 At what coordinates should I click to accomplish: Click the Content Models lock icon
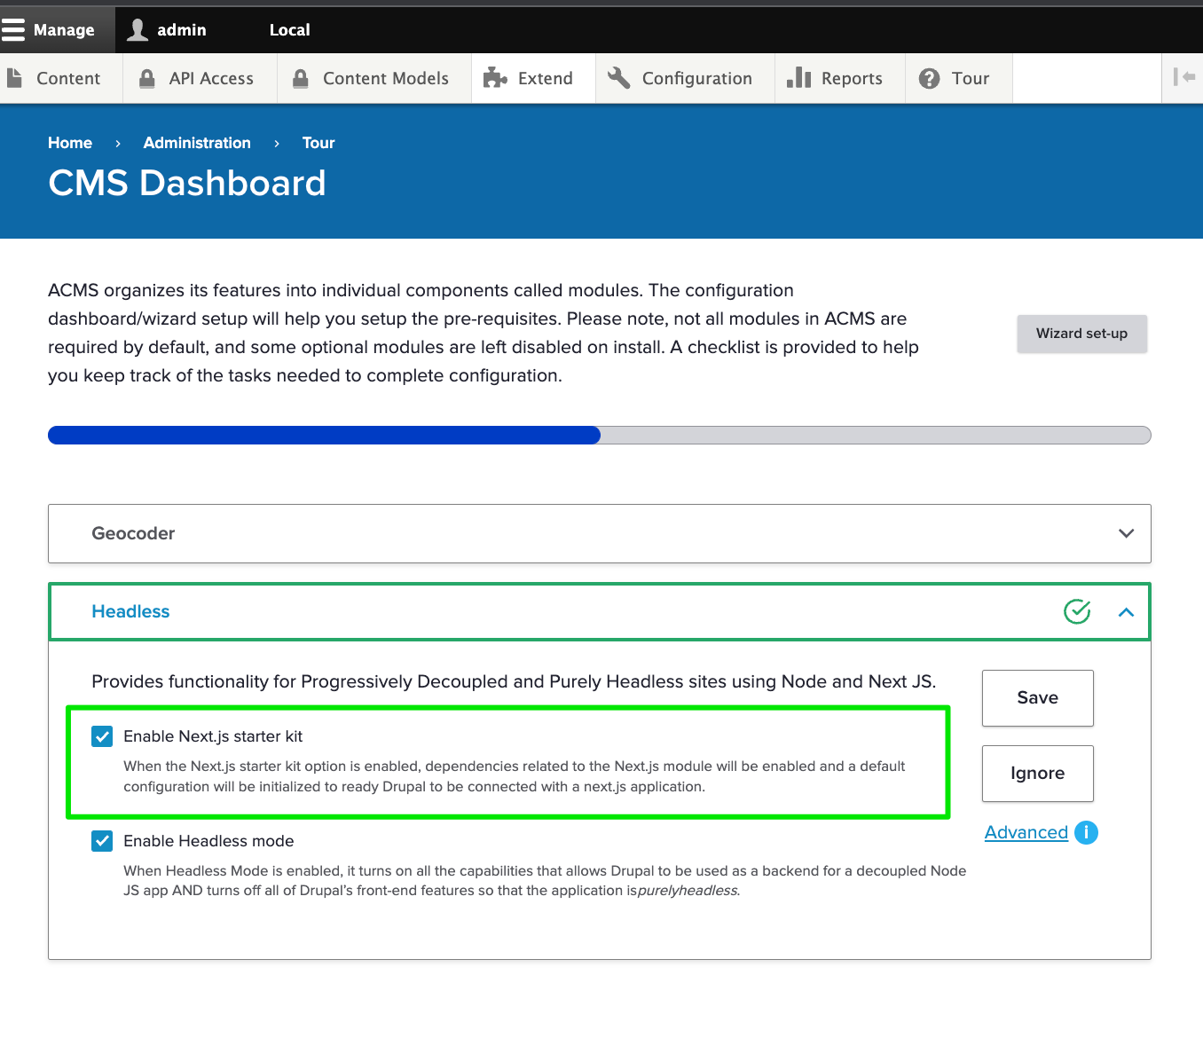pos(301,78)
